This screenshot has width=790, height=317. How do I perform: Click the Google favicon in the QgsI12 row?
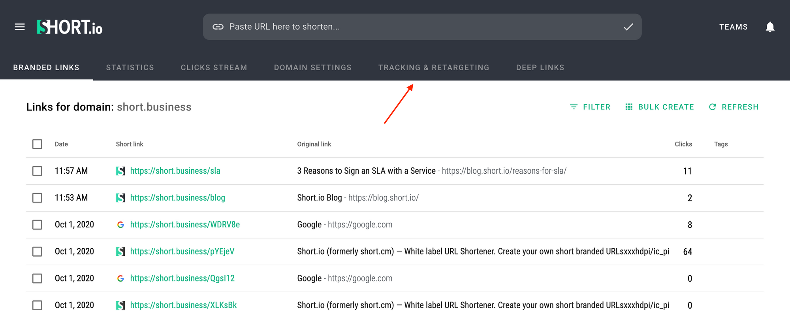pyautogui.click(x=120, y=278)
